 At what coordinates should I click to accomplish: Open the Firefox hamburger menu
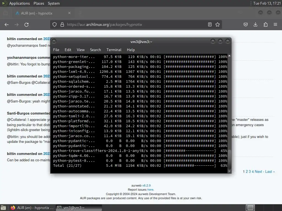click(275, 24)
